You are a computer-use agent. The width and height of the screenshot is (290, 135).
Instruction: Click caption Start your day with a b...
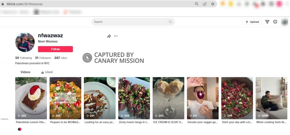(x=237, y=122)
